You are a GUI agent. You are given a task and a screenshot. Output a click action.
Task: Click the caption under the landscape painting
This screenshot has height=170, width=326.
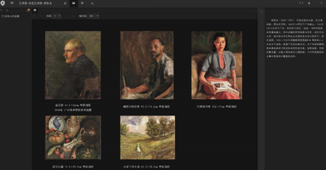pos(146,167)
